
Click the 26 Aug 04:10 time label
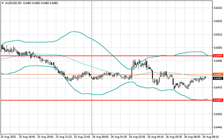[155, 137]
